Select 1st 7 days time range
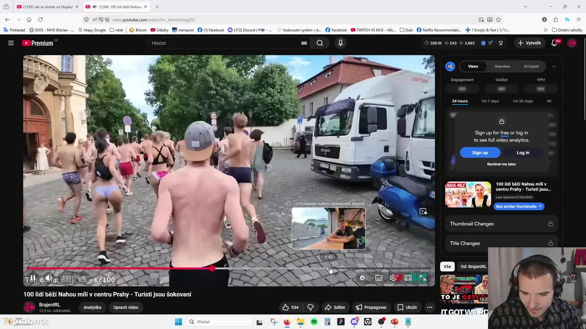The image size is (586, 329). click(x=490, y=101)
